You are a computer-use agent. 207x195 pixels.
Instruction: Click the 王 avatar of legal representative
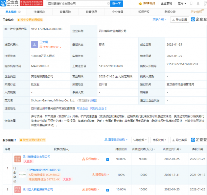tap(34, 44)
